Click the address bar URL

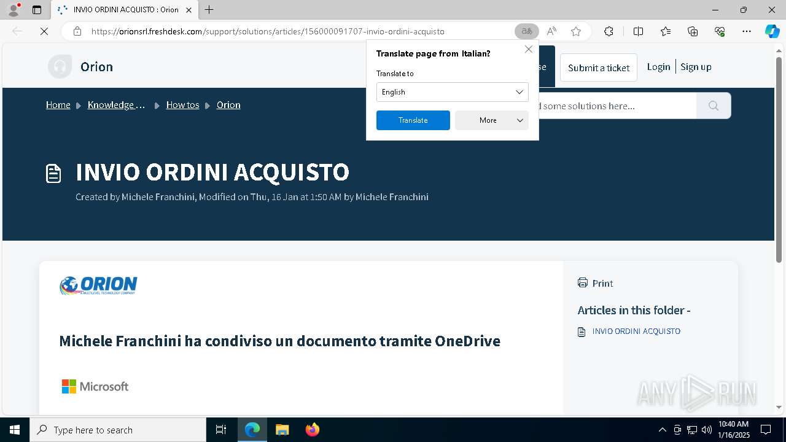[x=268, y=31]
